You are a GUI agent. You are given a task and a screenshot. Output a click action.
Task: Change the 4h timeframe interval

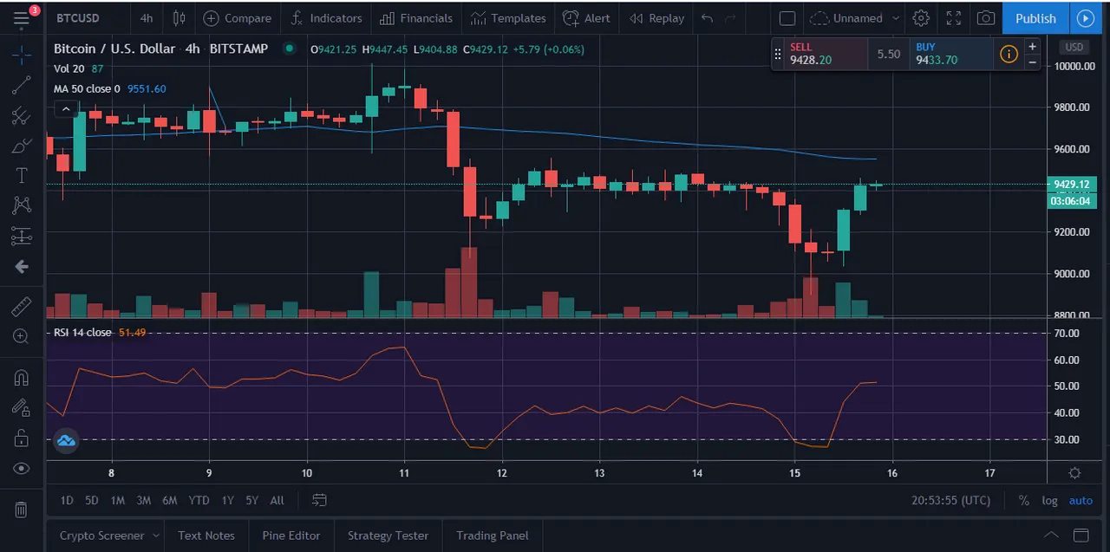(147, 18)
